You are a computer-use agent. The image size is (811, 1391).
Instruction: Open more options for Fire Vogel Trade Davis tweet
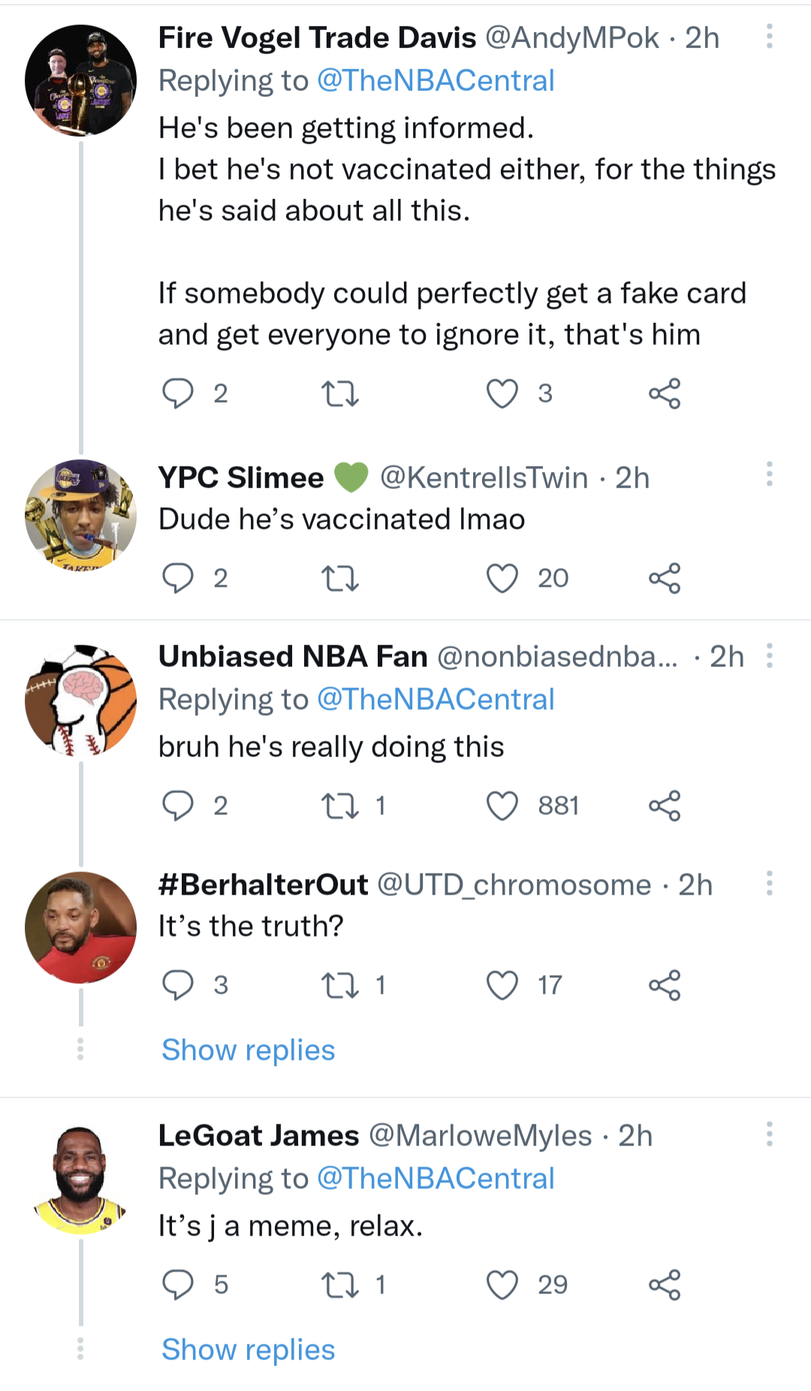(769, 36)
